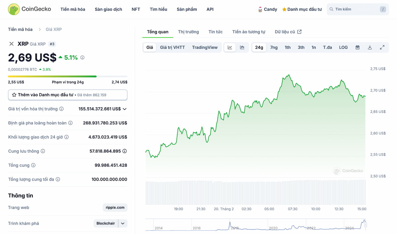The image size is (397, 234).
Task: Select 7ng time range
Action: [x=274, y=47]
